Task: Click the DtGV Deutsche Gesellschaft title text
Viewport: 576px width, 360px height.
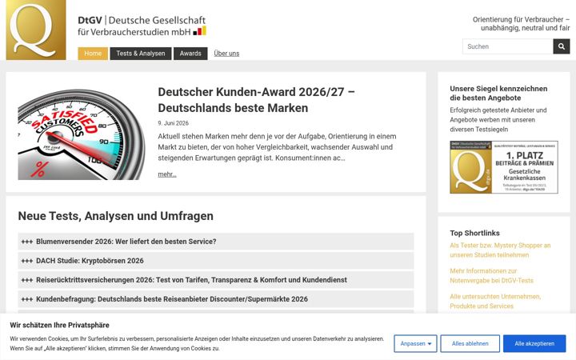Action: click(x=142, y=26)
